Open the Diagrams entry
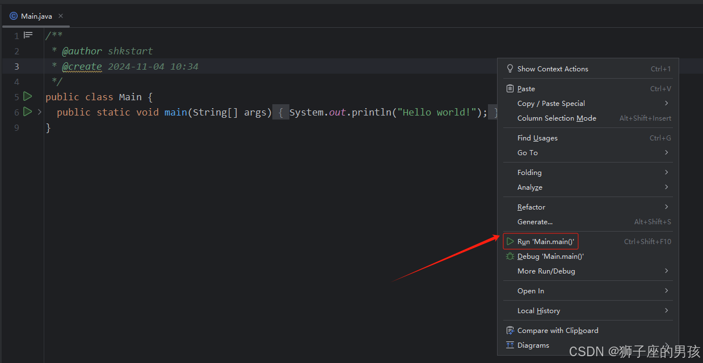 click(588, 345)
